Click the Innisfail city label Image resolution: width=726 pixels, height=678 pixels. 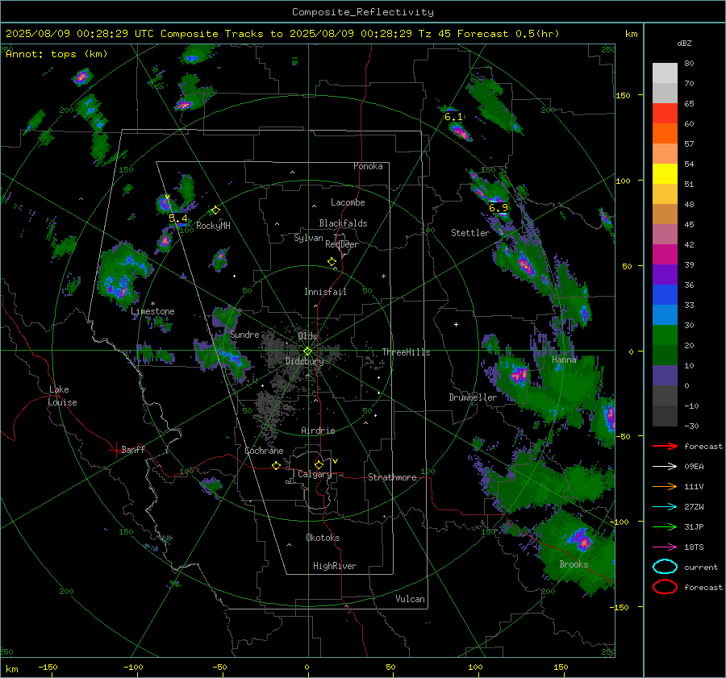click(x=325, y=292)
